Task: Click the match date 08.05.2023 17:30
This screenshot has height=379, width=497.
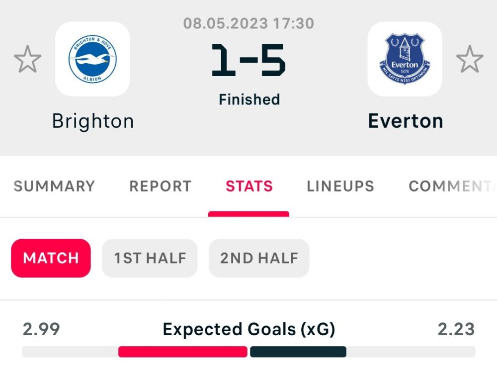Action: click(x=248, y=23)
